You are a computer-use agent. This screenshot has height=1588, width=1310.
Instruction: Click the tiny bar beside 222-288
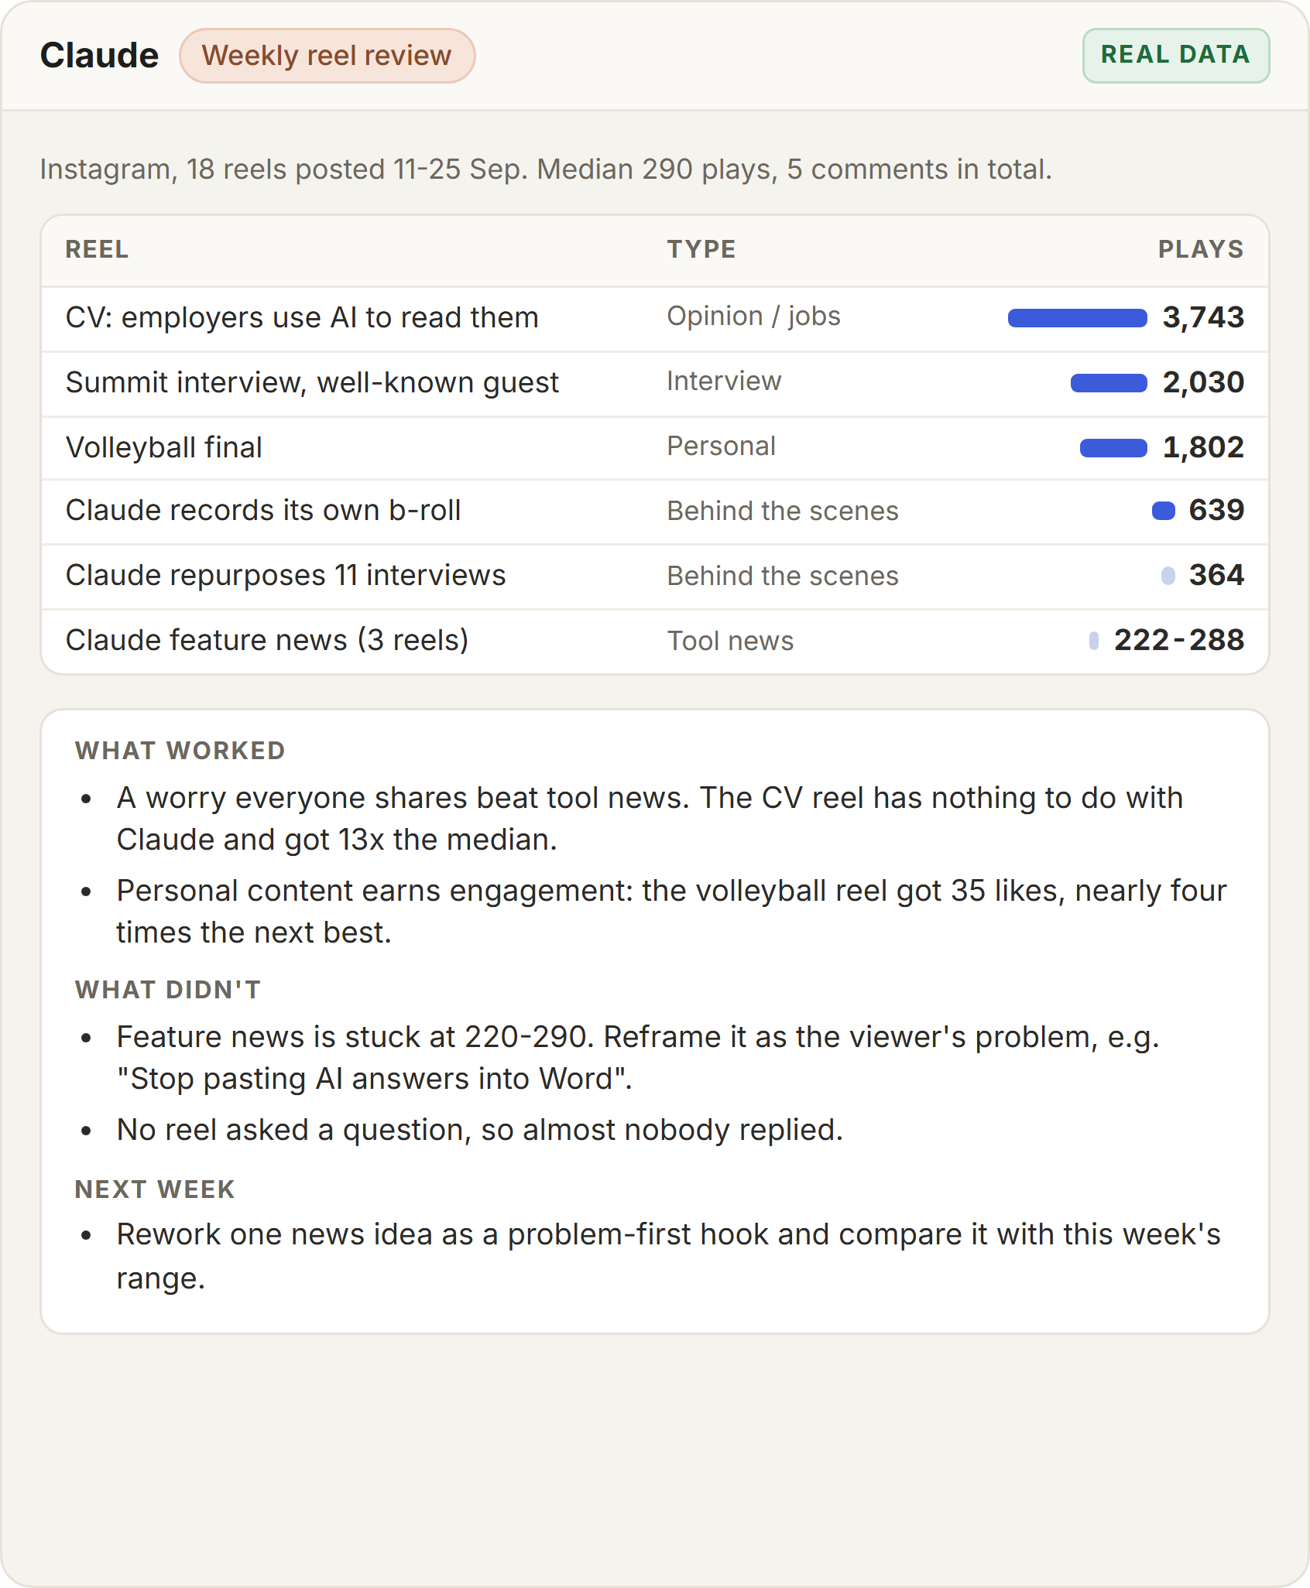[1094, 641]
